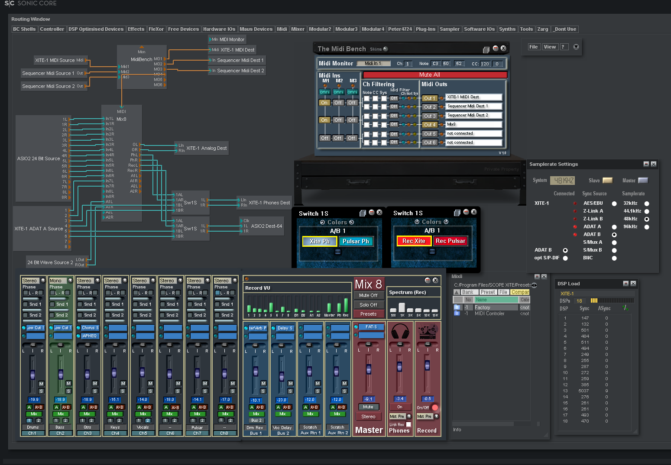
Task: Adjust the Ch4 Keys volume fader
Action: (x=114, y=373)
